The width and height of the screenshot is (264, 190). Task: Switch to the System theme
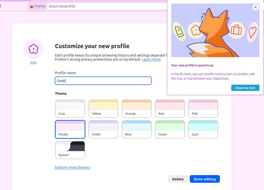pyautogui.click(x=70, y=150)
